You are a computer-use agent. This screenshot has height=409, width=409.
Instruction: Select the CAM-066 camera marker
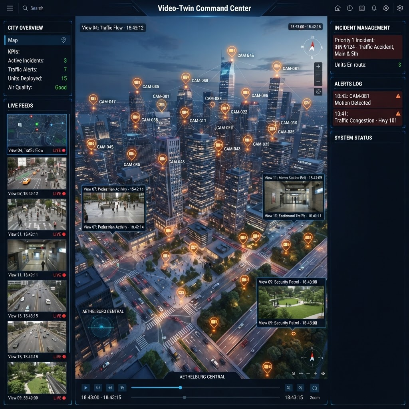point(246,93)
